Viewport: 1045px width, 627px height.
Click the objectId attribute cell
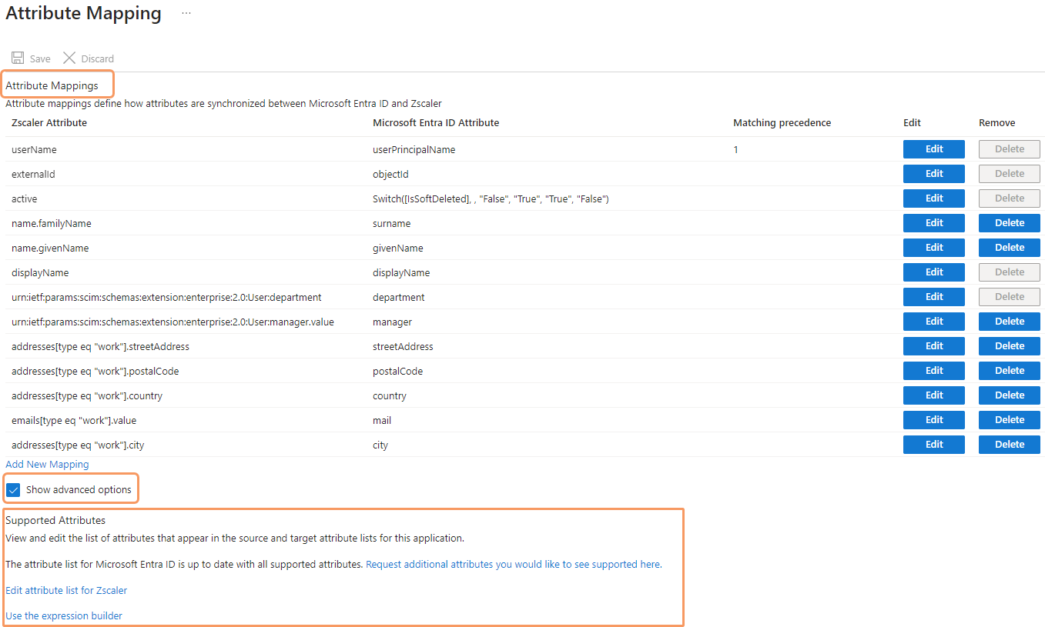pyautogui.click(x=390, y=175)
